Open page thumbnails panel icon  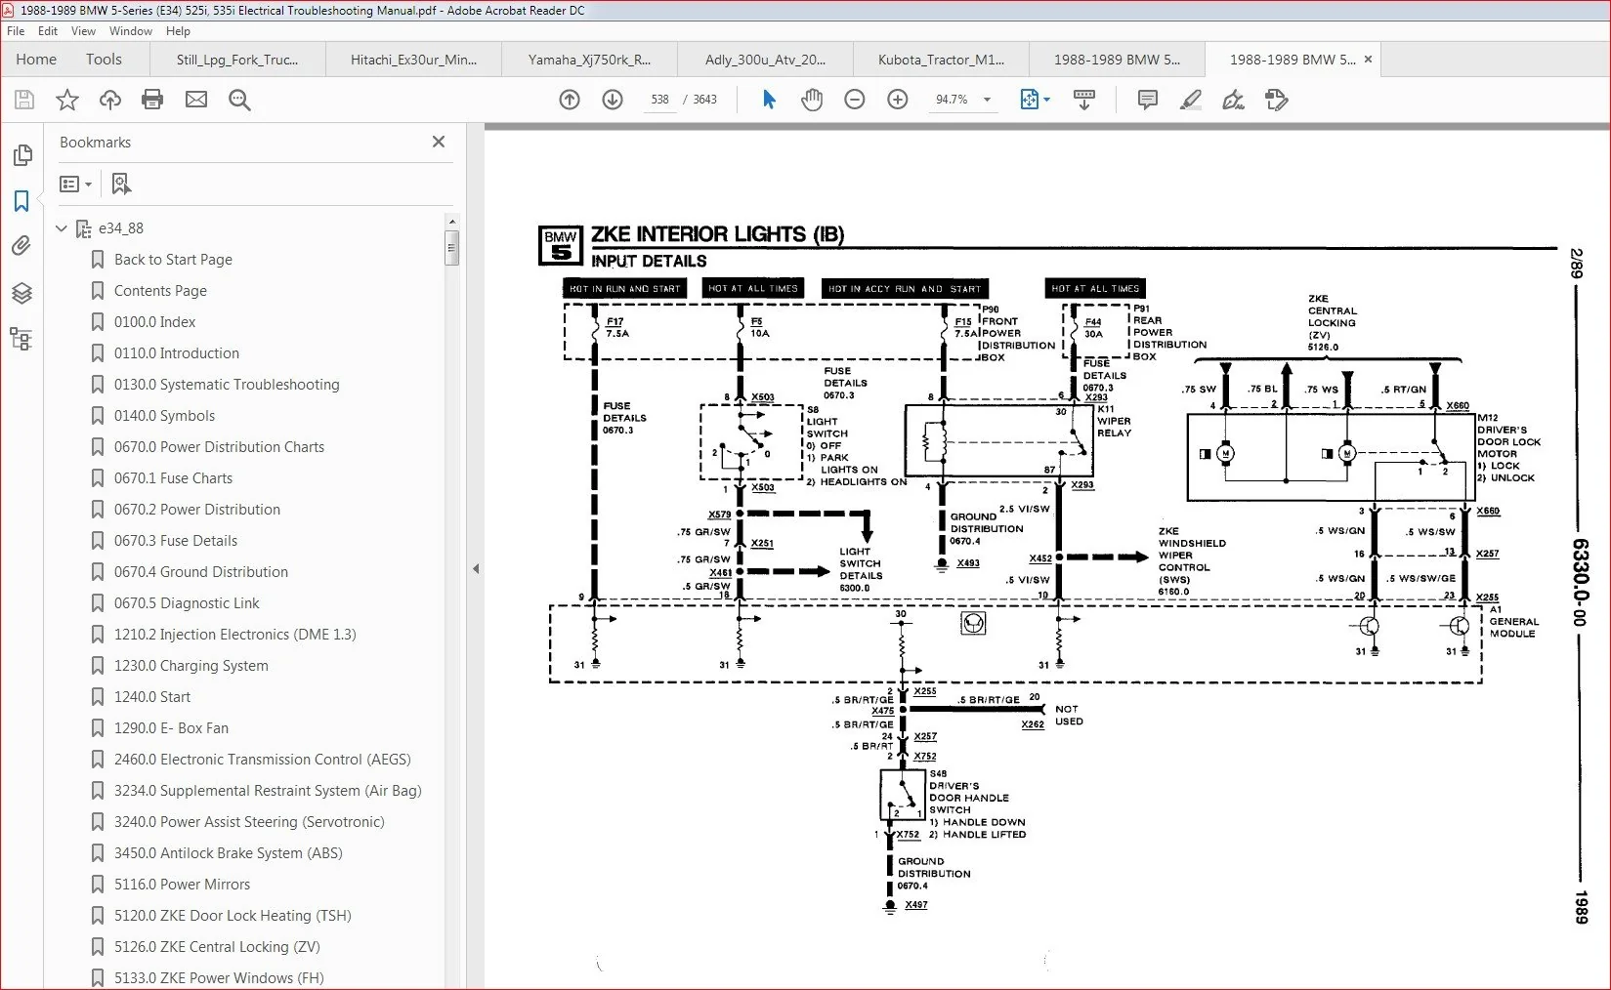coord(21,156)
